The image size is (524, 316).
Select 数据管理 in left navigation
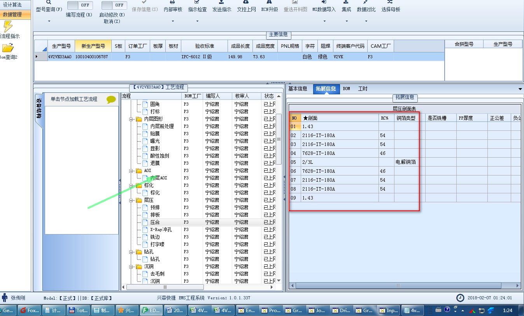pyautogui.click(x=16, y=15)
